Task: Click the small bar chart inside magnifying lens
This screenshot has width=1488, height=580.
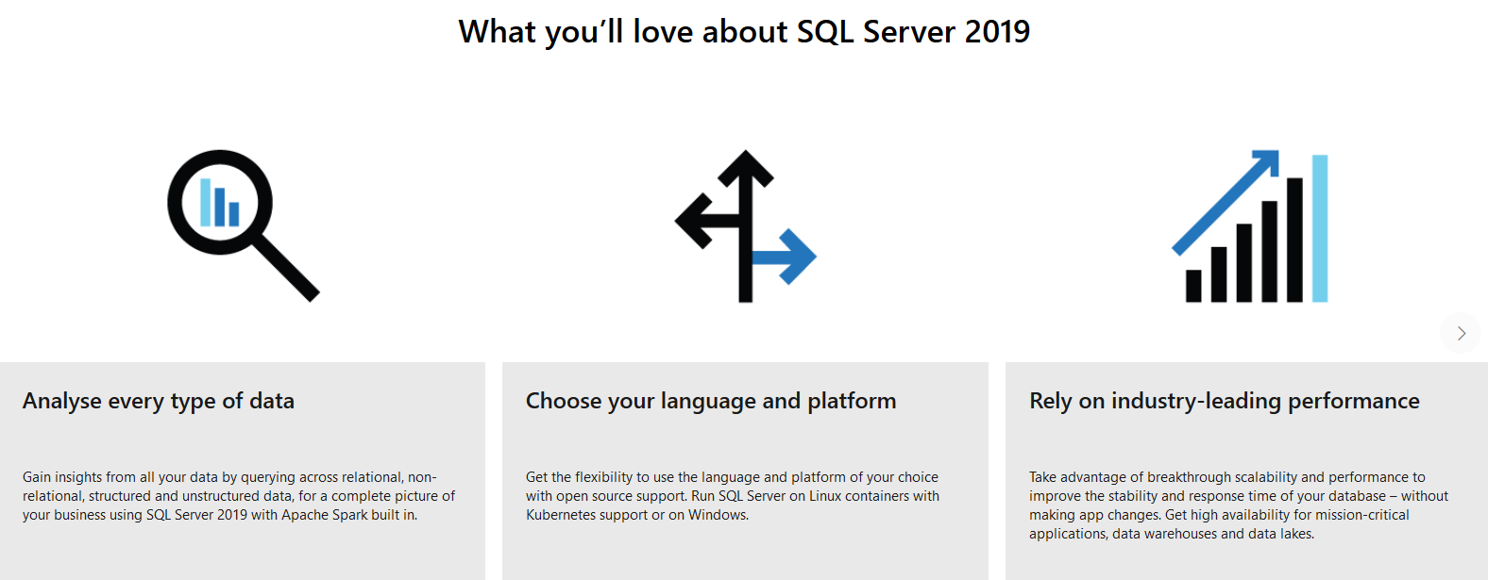Action: [220, 203]
